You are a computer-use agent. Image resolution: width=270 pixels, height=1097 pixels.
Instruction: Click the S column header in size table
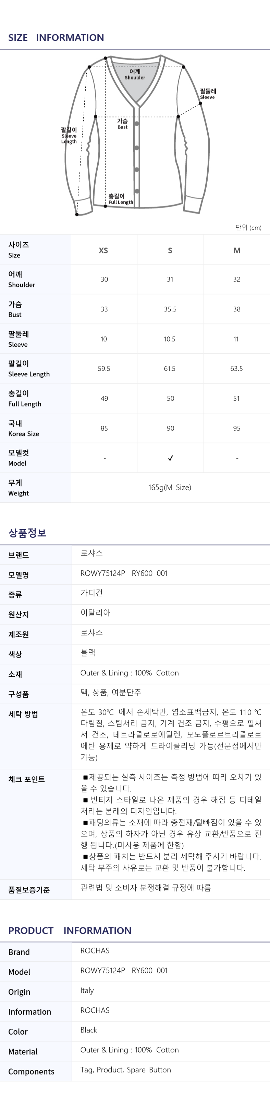[x=170, y=250]
